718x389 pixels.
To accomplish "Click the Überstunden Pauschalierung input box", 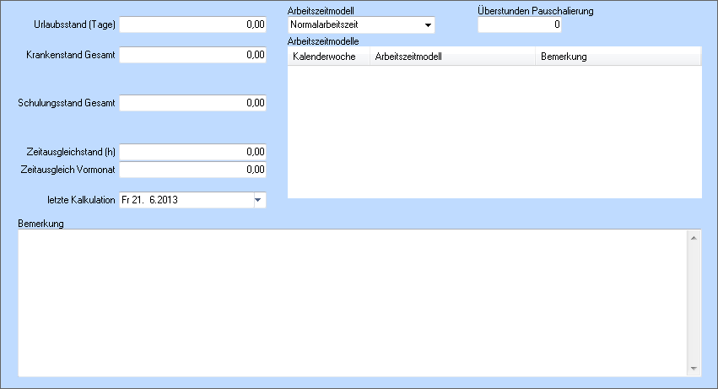I will 520,25.
